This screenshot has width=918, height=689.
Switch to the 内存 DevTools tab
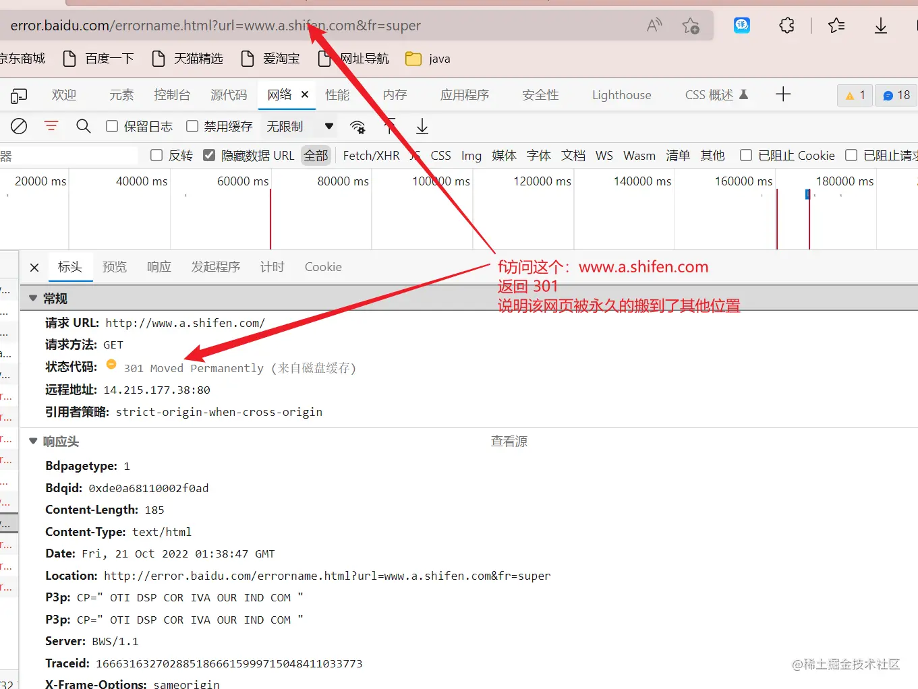pyautogui.click(x=395, y=95)
